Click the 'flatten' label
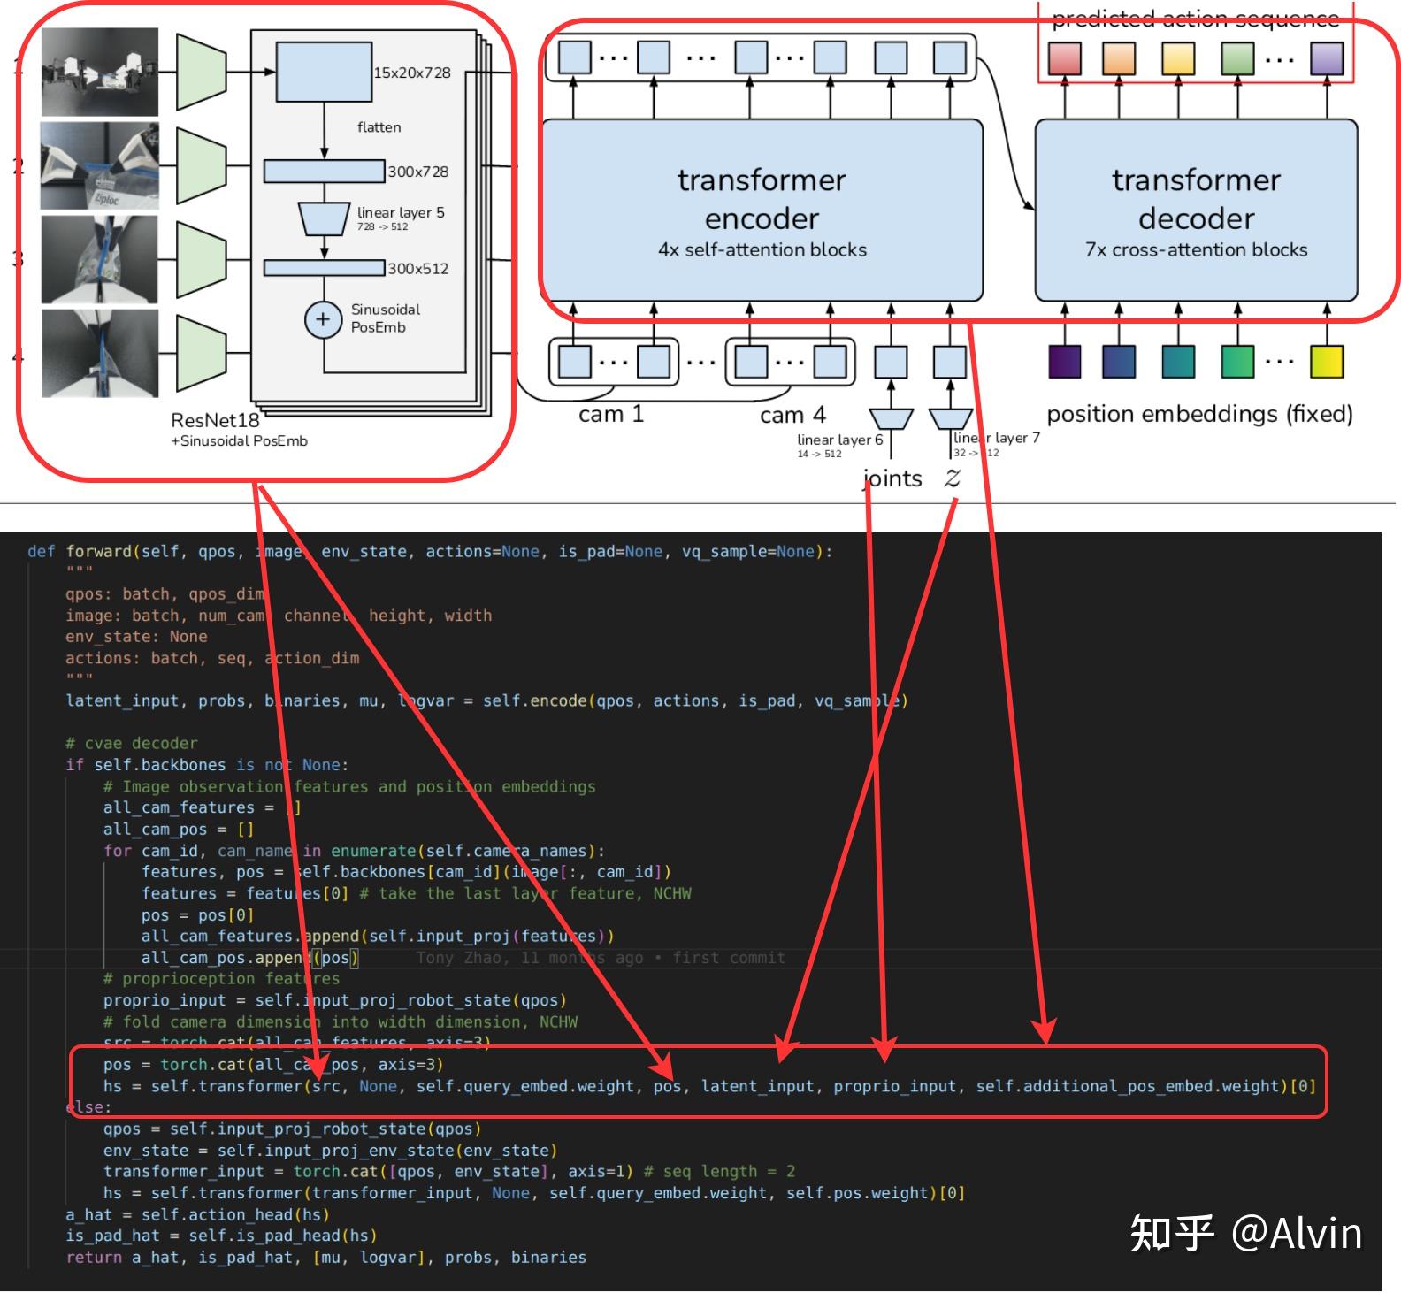 click(379, 127)
